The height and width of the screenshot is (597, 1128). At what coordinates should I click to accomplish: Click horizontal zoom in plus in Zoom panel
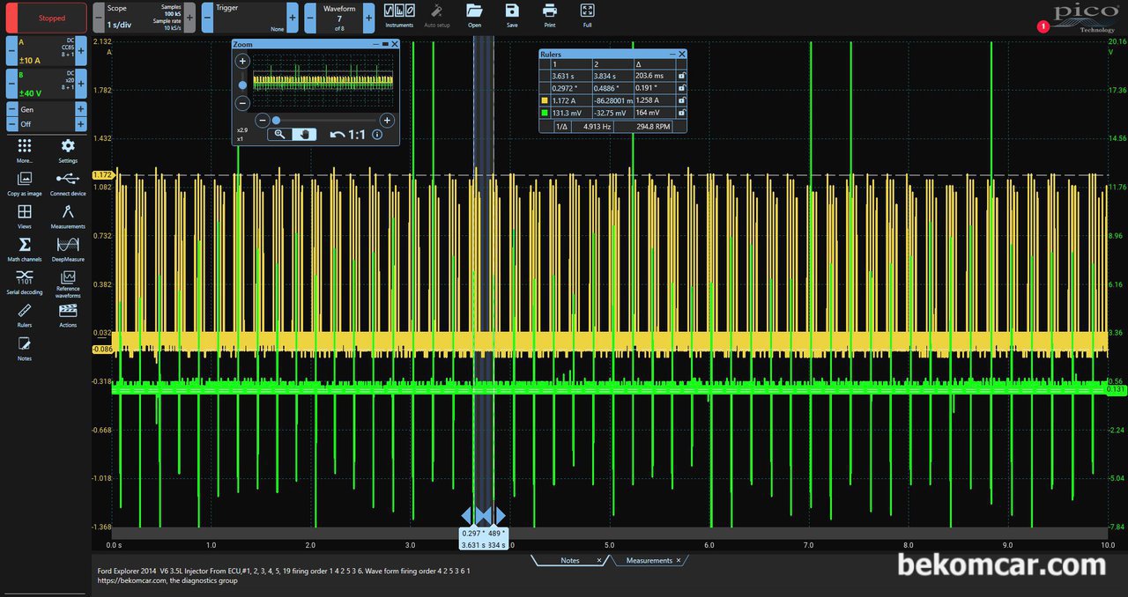click(386, 120)
